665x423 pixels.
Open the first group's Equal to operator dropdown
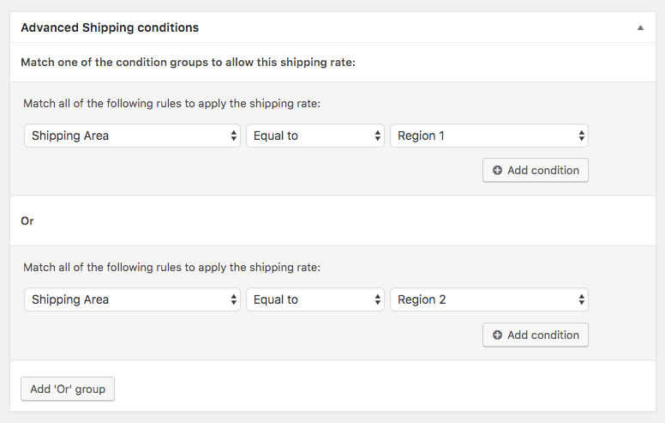[315, 136]
